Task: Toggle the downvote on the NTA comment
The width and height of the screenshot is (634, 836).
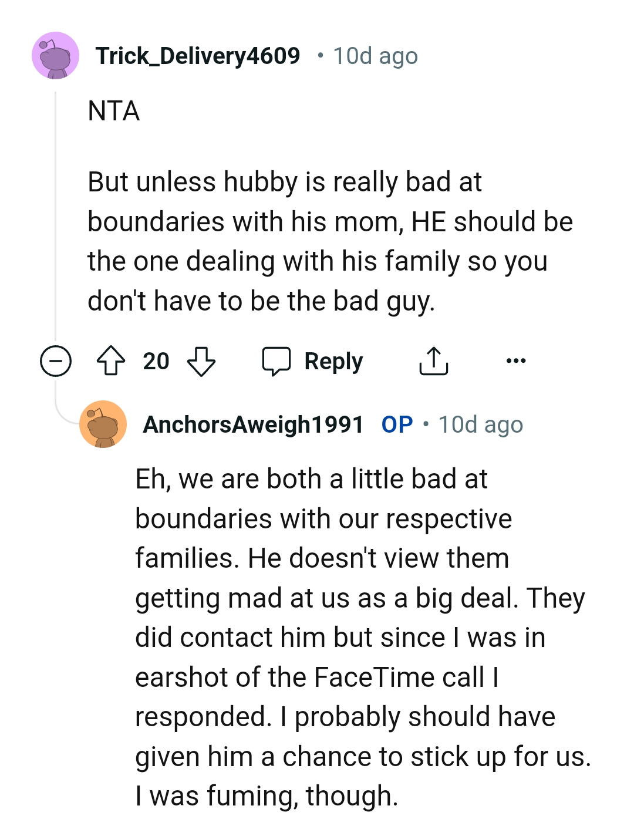Action: coord(200,361)
